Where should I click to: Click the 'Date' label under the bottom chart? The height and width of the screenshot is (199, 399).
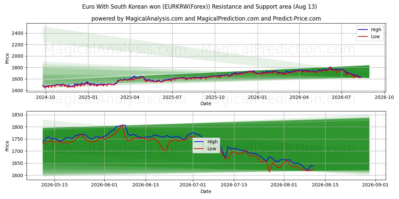(206, 191)
